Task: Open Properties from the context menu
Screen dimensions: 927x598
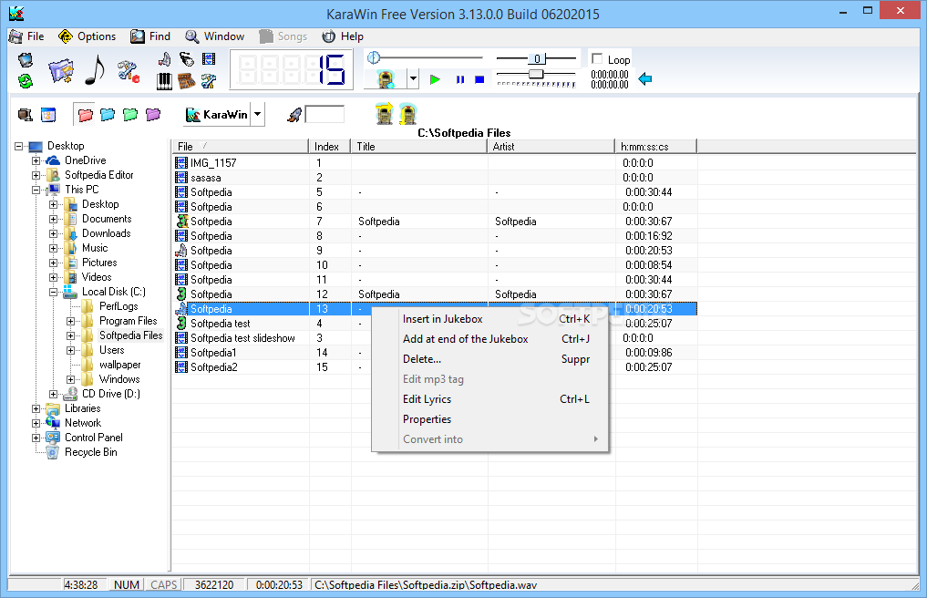Action: click(x=490, y=419)
